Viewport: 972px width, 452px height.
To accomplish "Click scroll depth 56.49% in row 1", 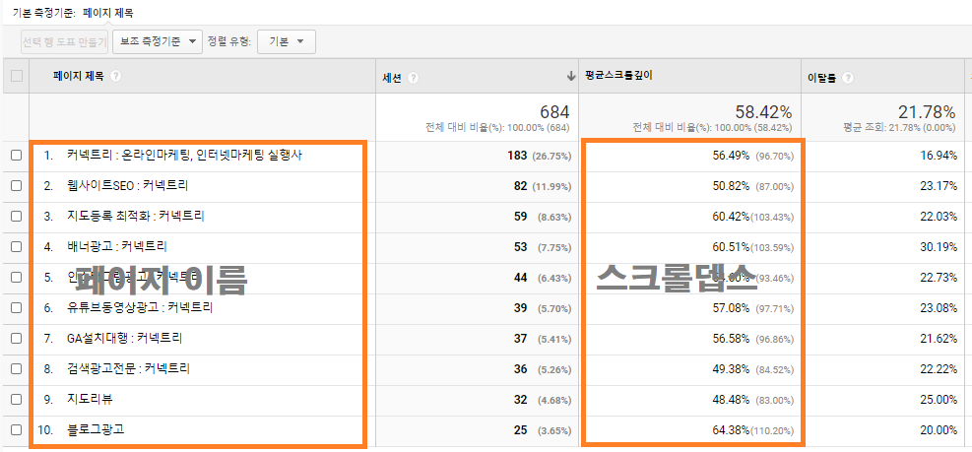I will 731,156.
